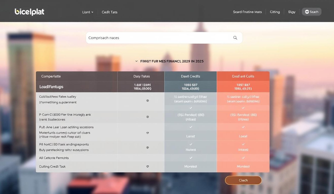Click the Clech button
The image size is (334, 194).
click(x=243, y=180)
